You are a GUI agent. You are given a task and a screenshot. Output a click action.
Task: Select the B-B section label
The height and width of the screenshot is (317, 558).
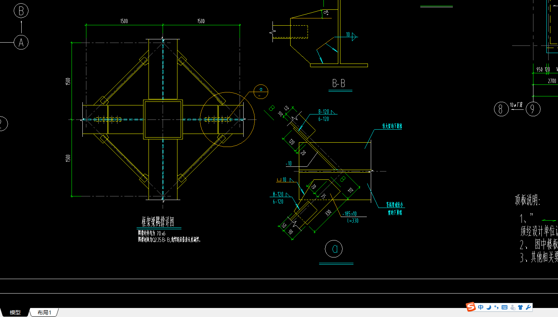click(x=339, y=83)
